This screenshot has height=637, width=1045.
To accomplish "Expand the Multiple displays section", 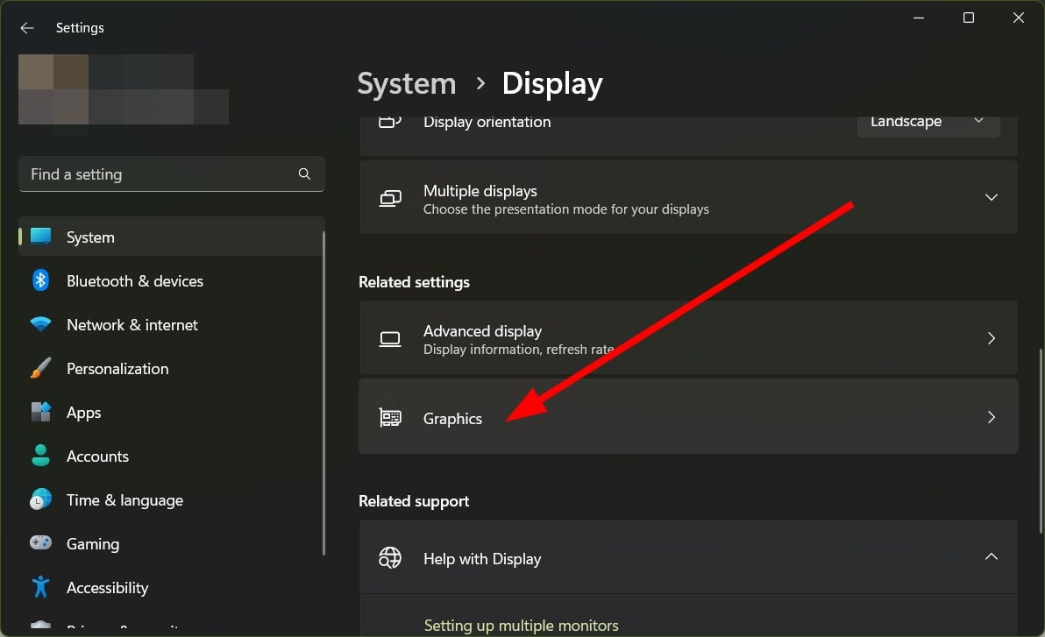I will point(991,198).
